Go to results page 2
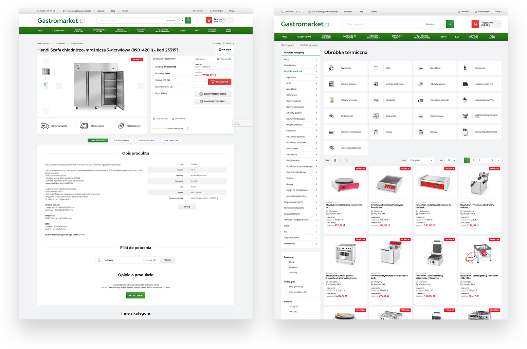This screenshot has height=349, width=527. [x=473, y=160]
